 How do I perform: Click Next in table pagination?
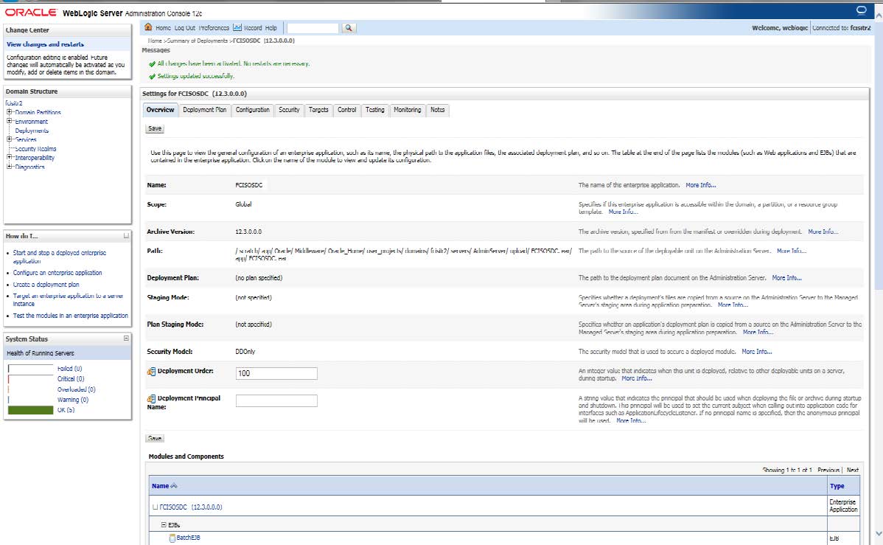pyautogui.click(x=853, y=470)
